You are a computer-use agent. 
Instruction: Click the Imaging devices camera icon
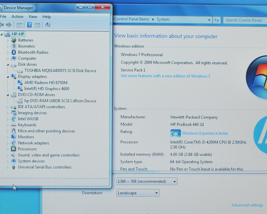click(13, 113)
